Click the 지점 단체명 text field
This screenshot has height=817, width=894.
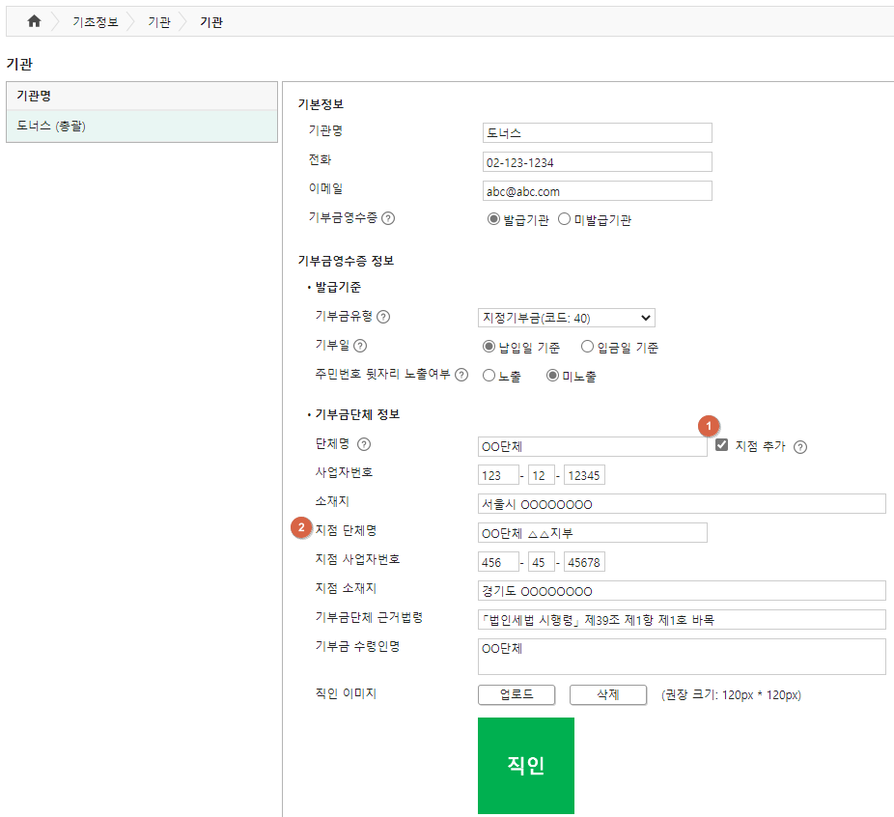tap(592, 533)
